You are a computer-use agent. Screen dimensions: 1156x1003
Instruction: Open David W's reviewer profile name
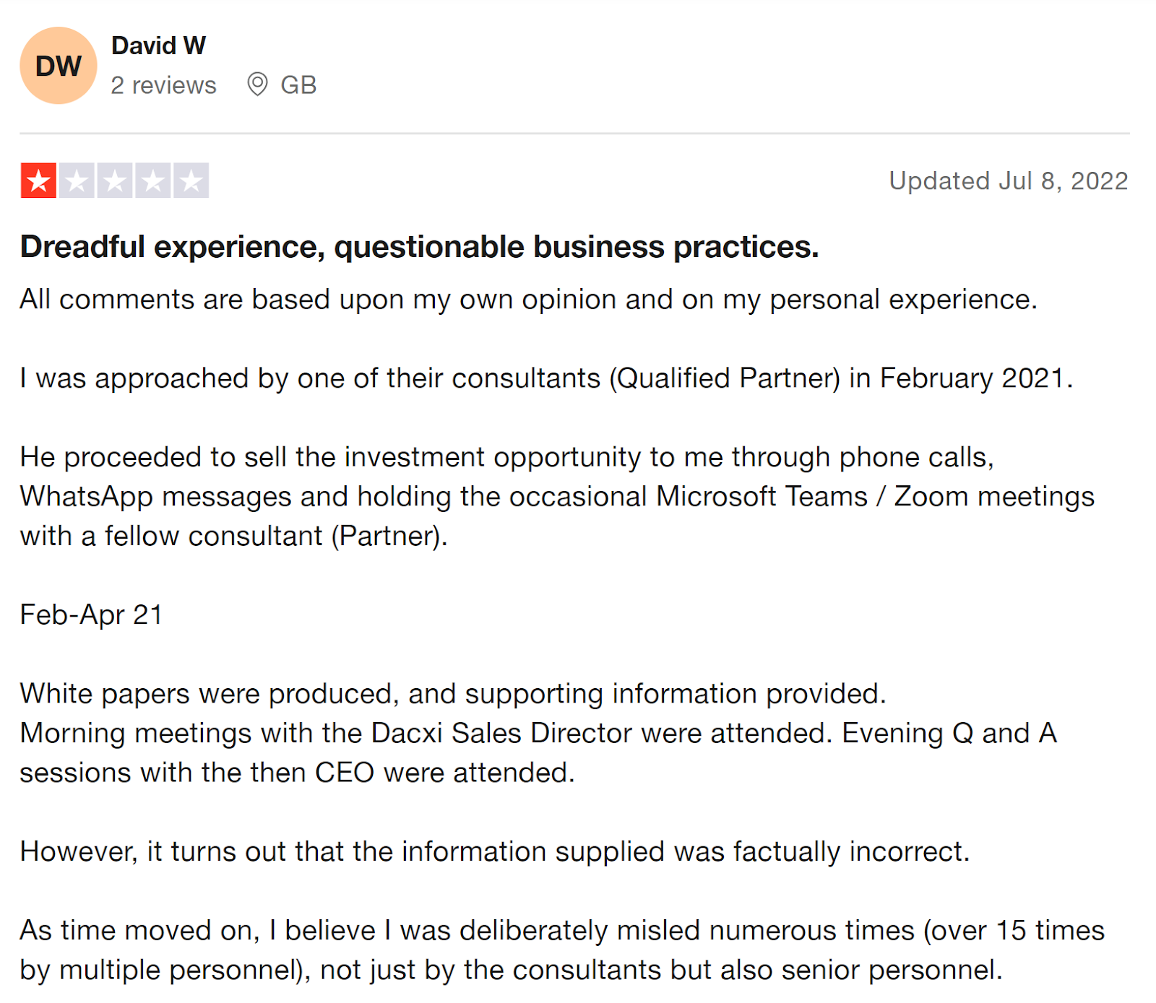[x=158, y=45]
